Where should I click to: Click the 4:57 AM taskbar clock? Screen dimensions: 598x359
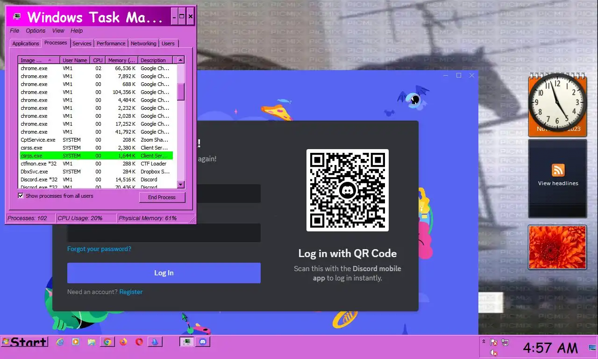pyautogui.click(x=550, y=348)
